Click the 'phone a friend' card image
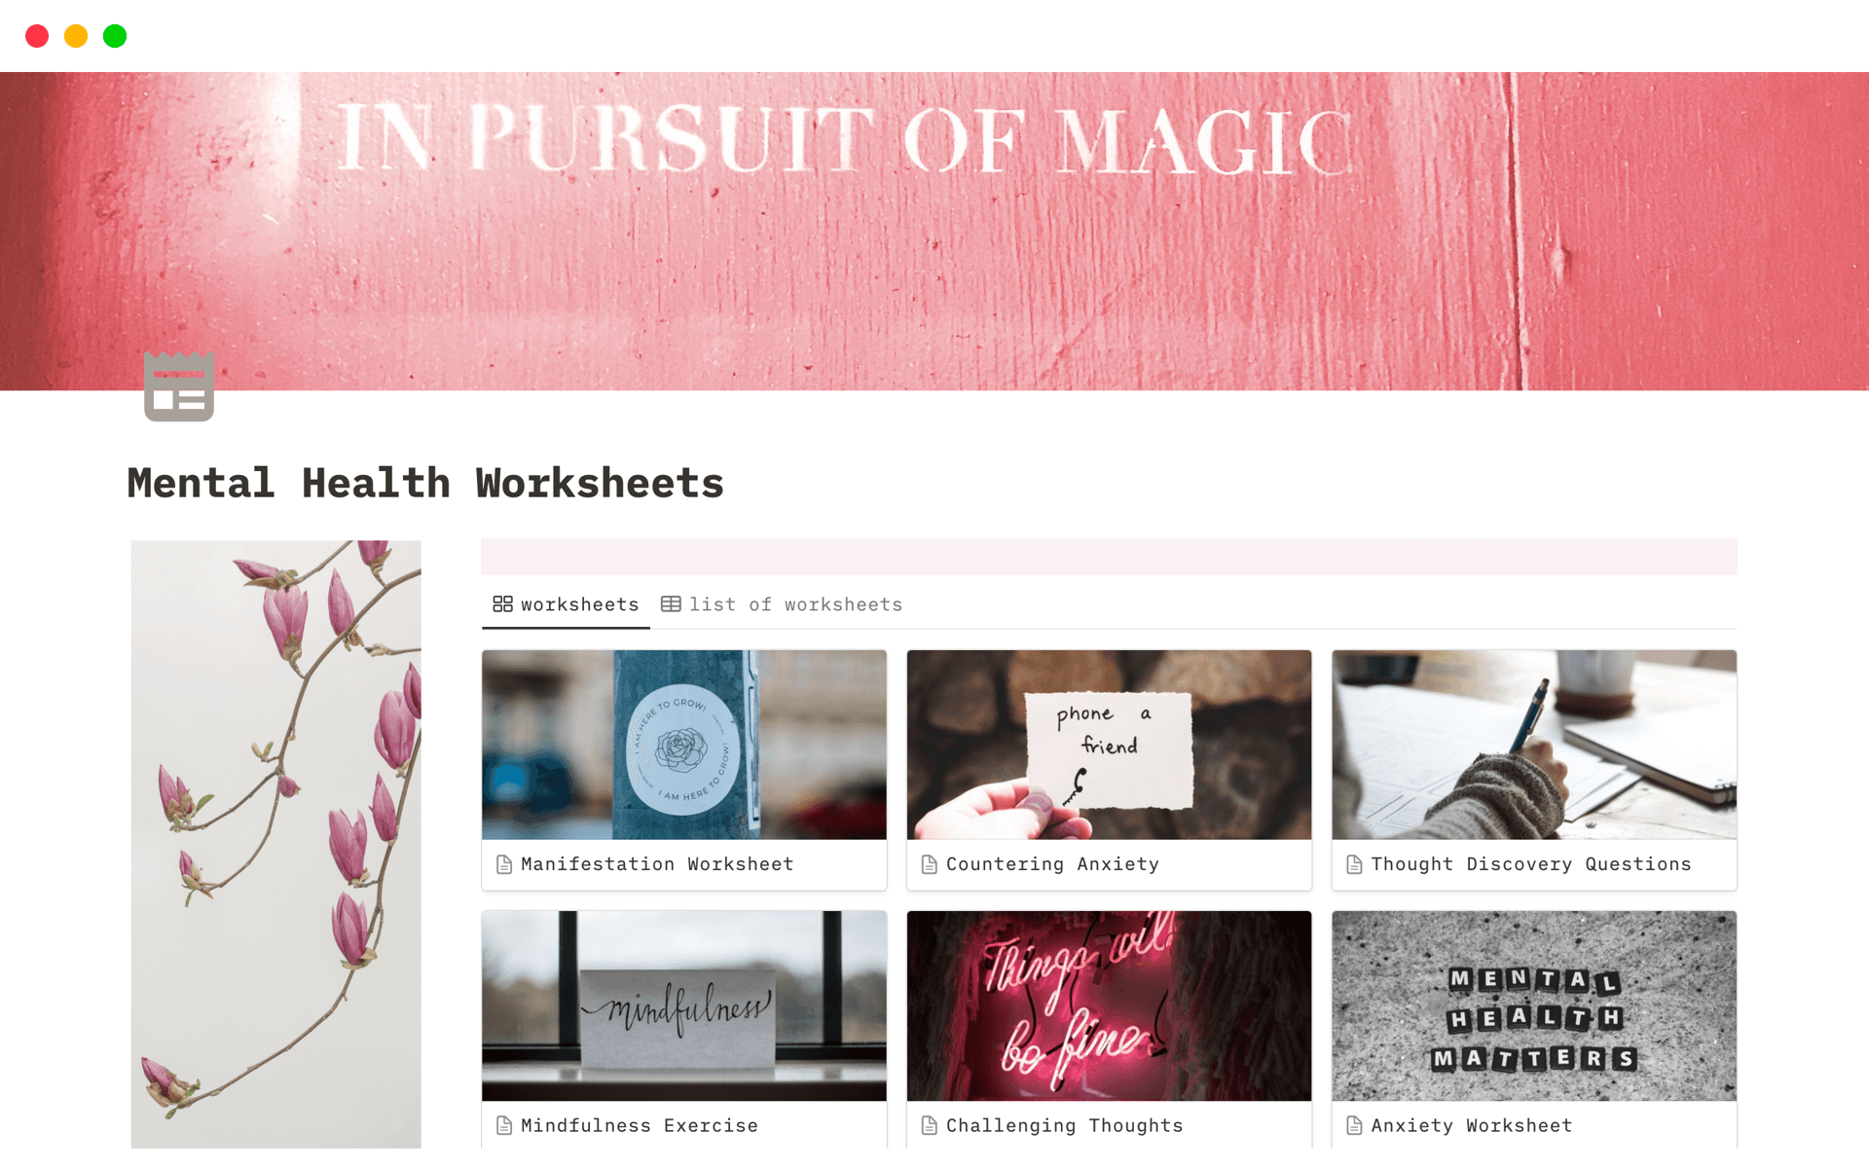The height and width of the screenshot is (1168, 1869). (1109, 745)
